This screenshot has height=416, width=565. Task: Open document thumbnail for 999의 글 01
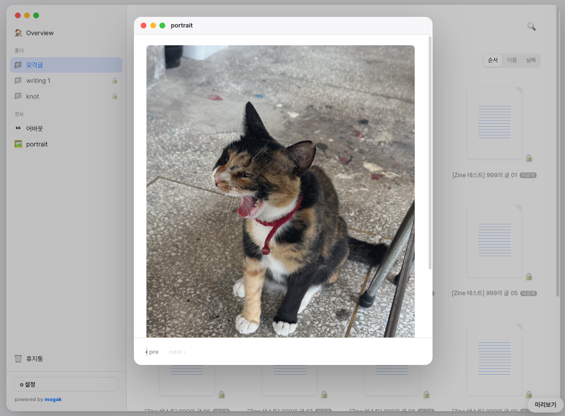click(494, 123)
